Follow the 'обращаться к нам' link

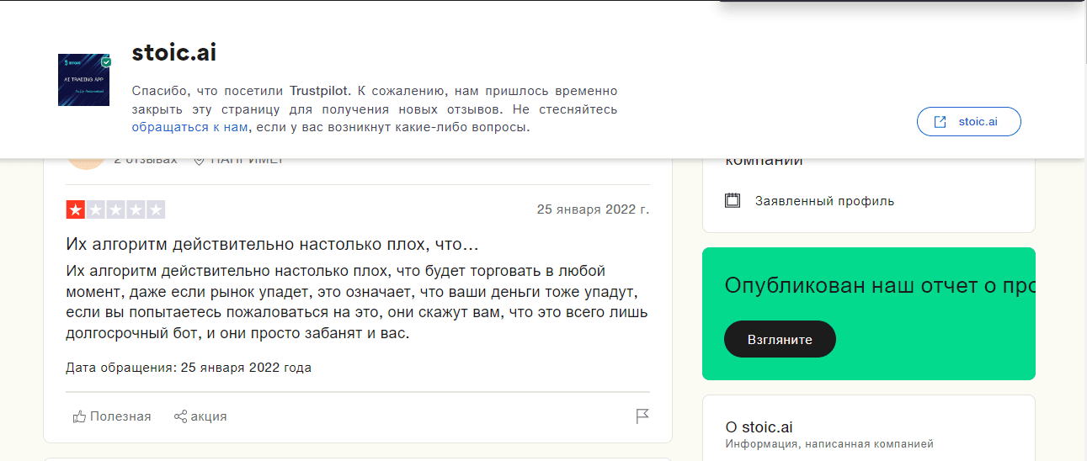pyautogui.click(x=190, y=127)
